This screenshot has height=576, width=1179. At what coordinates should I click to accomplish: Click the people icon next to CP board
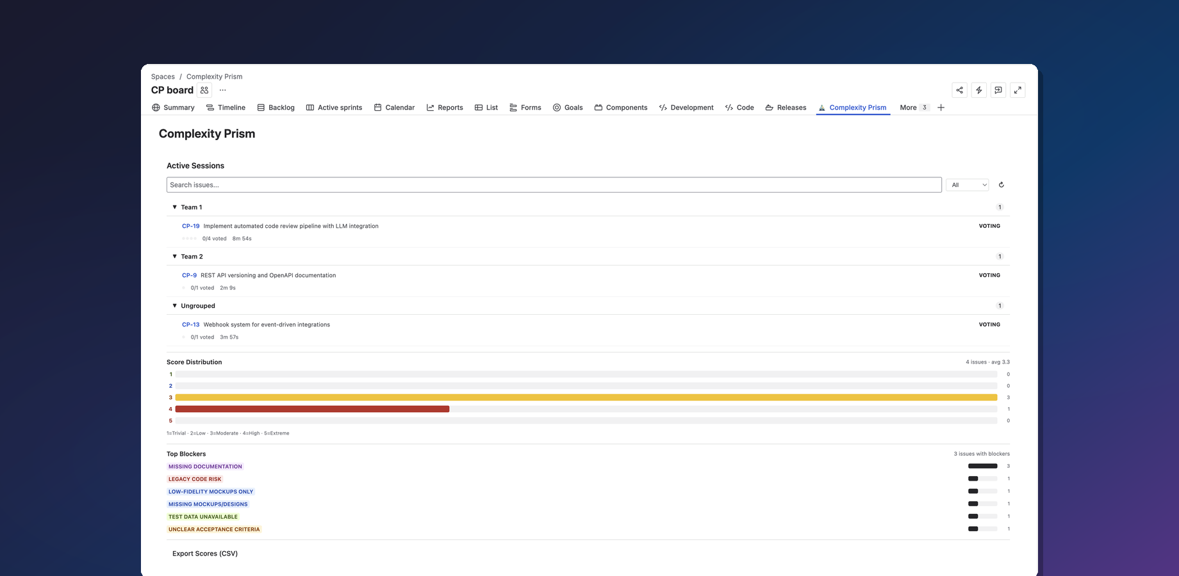[204, 90]
